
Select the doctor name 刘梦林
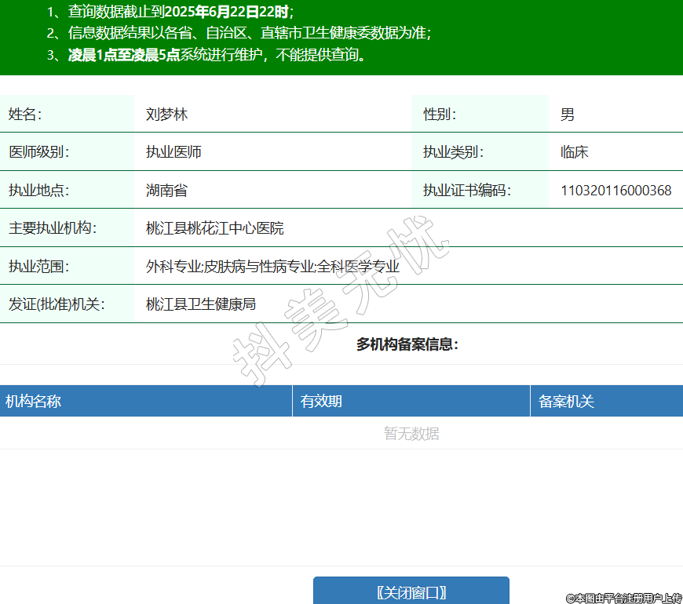point(166,115)
